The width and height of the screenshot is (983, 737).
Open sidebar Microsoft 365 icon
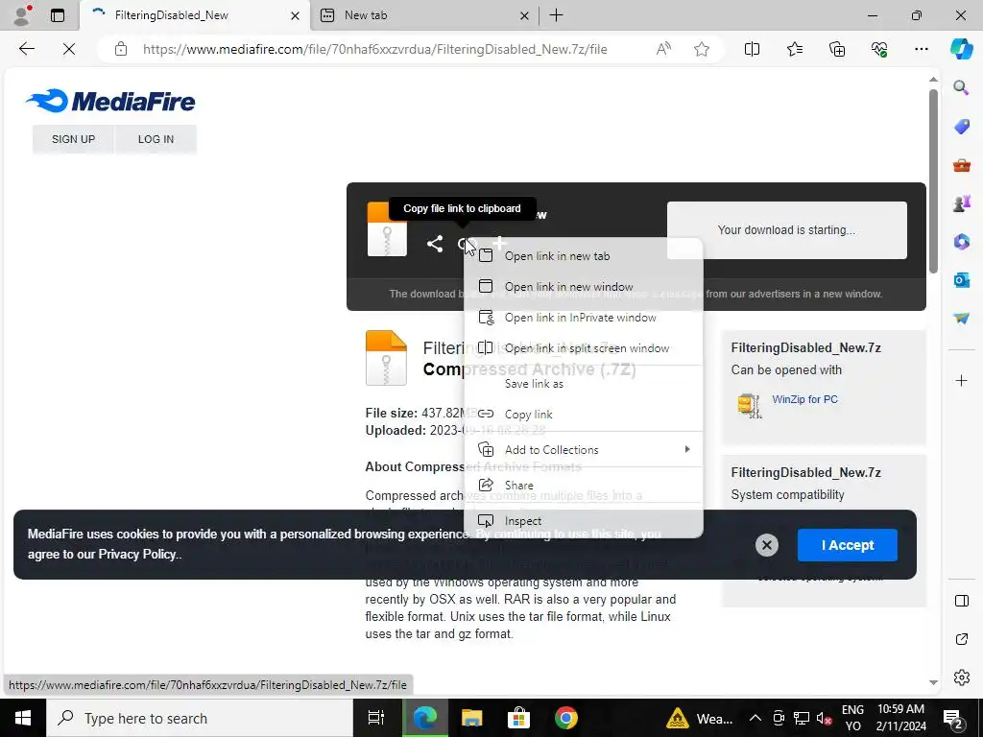961,241
